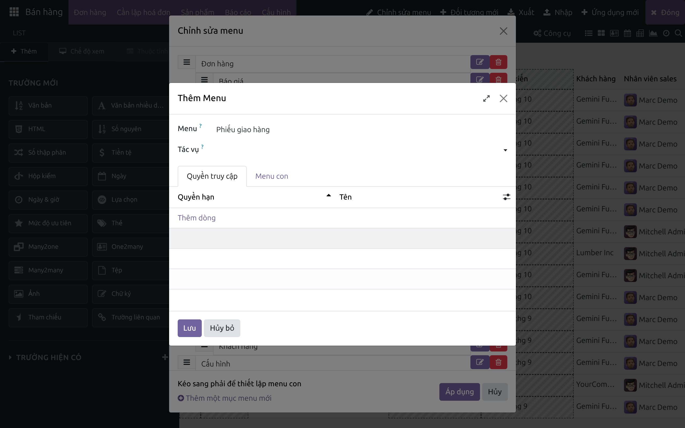
Task: Delete the Đơn hàng menu entry
Action: click(x=498, y=62)
